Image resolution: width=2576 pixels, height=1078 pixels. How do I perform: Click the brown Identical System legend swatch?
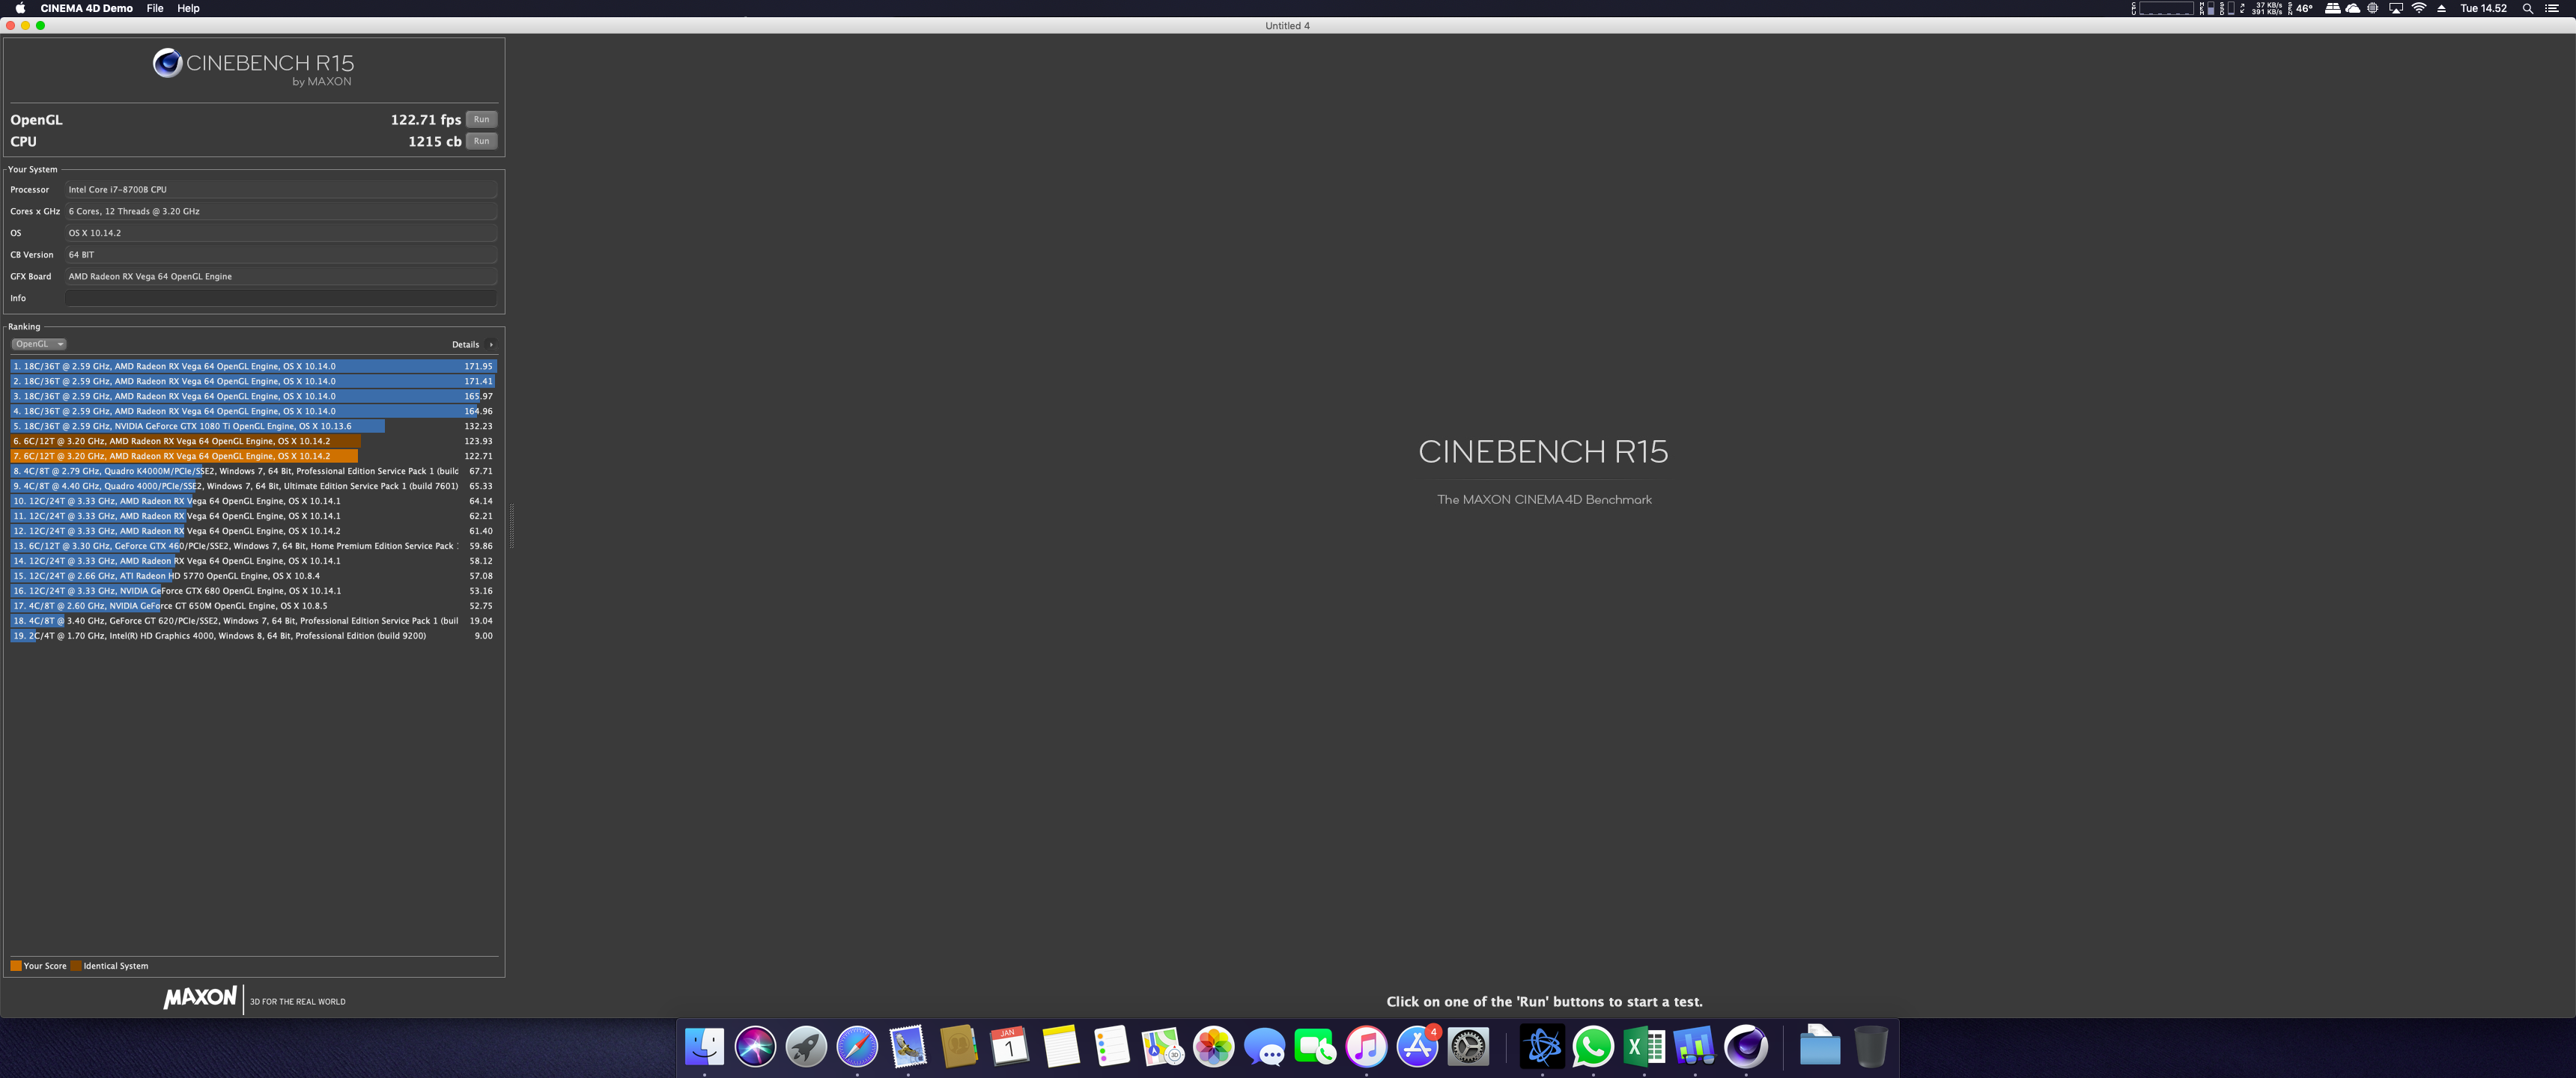coord(76,966)
